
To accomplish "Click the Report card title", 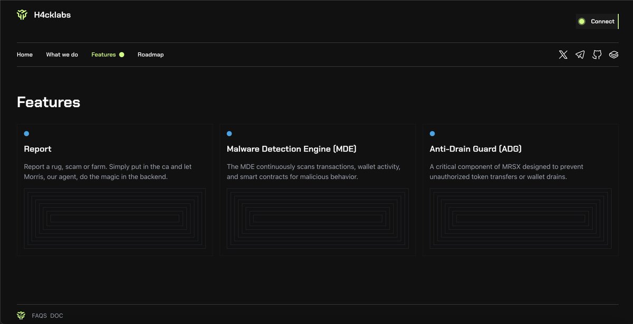I will tap(37, 149).
